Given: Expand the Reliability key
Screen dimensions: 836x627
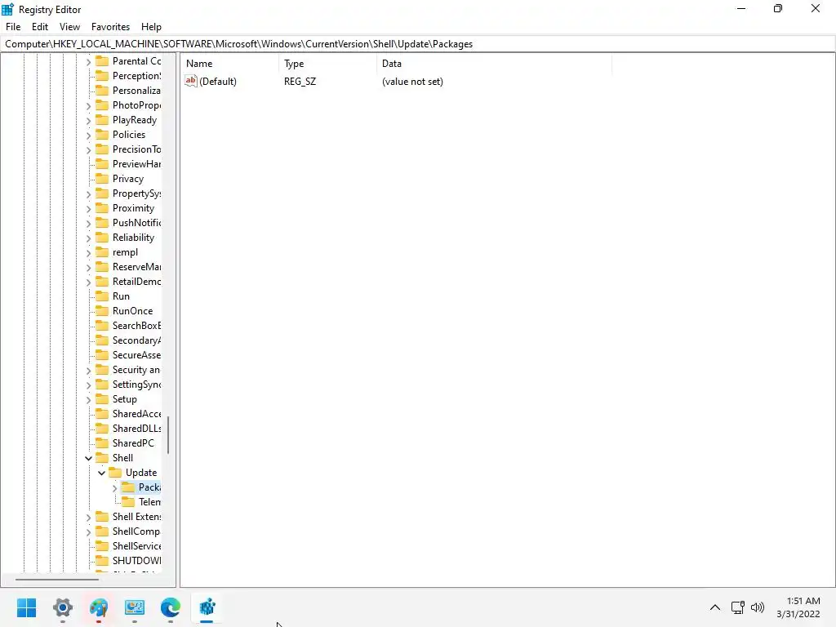Looking at the screenshot, I should (88, 238).
